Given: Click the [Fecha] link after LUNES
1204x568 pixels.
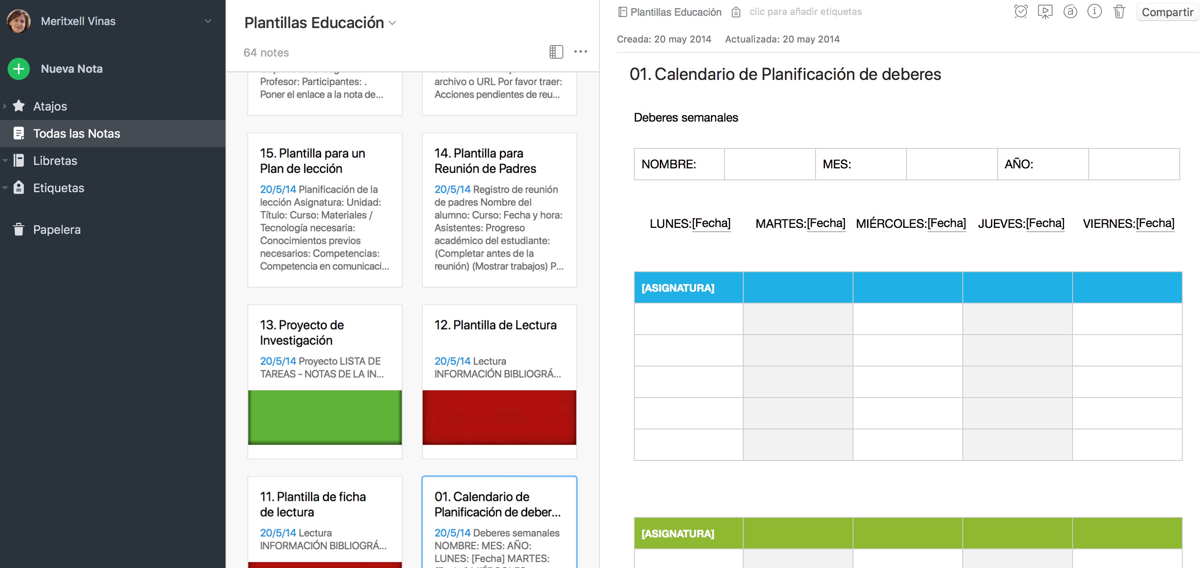Looking at the screenshot, I should 711,223.
